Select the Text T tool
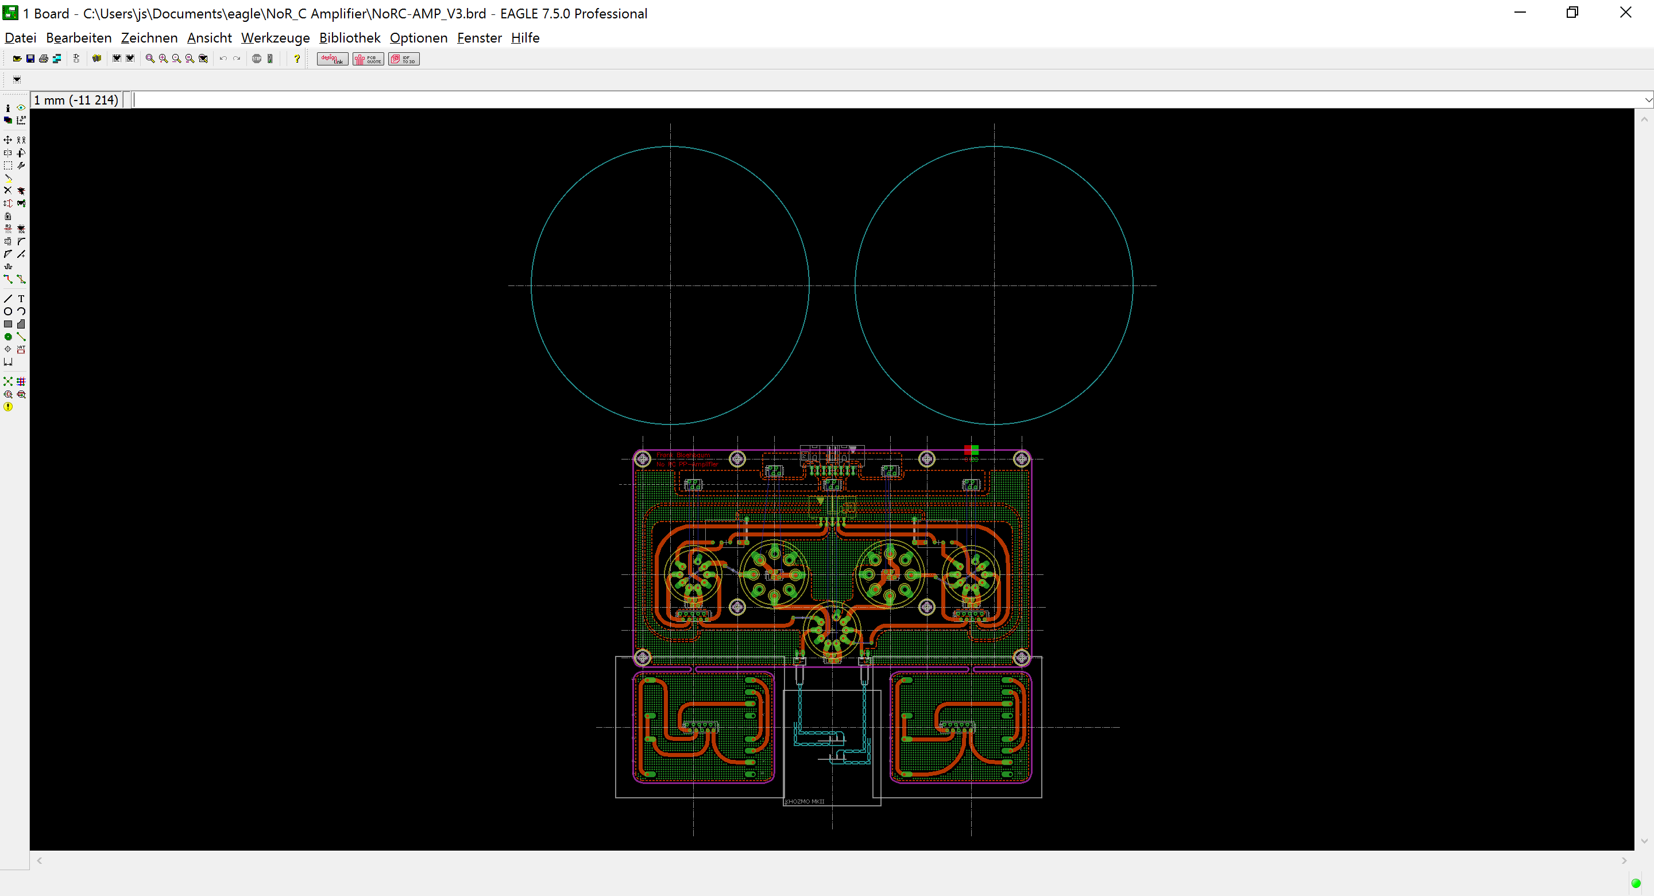The height and width of the screenshot is (896, 1654). (21, 299)
